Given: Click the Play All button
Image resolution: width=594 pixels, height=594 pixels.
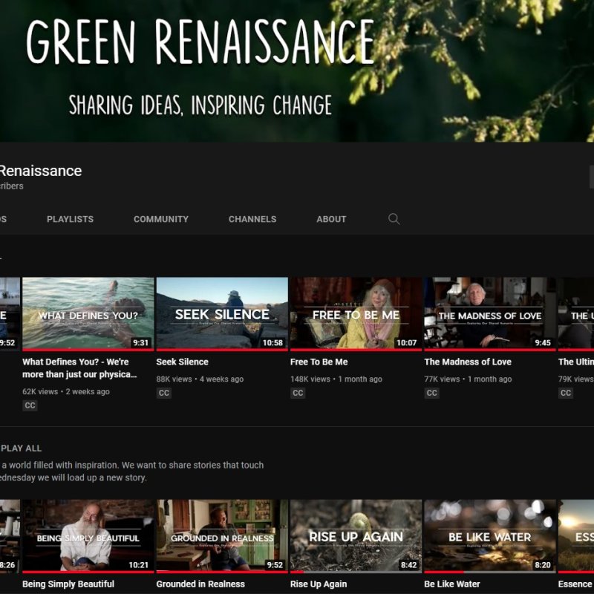Looking at the screenshot, I should (x=21, y=448).
